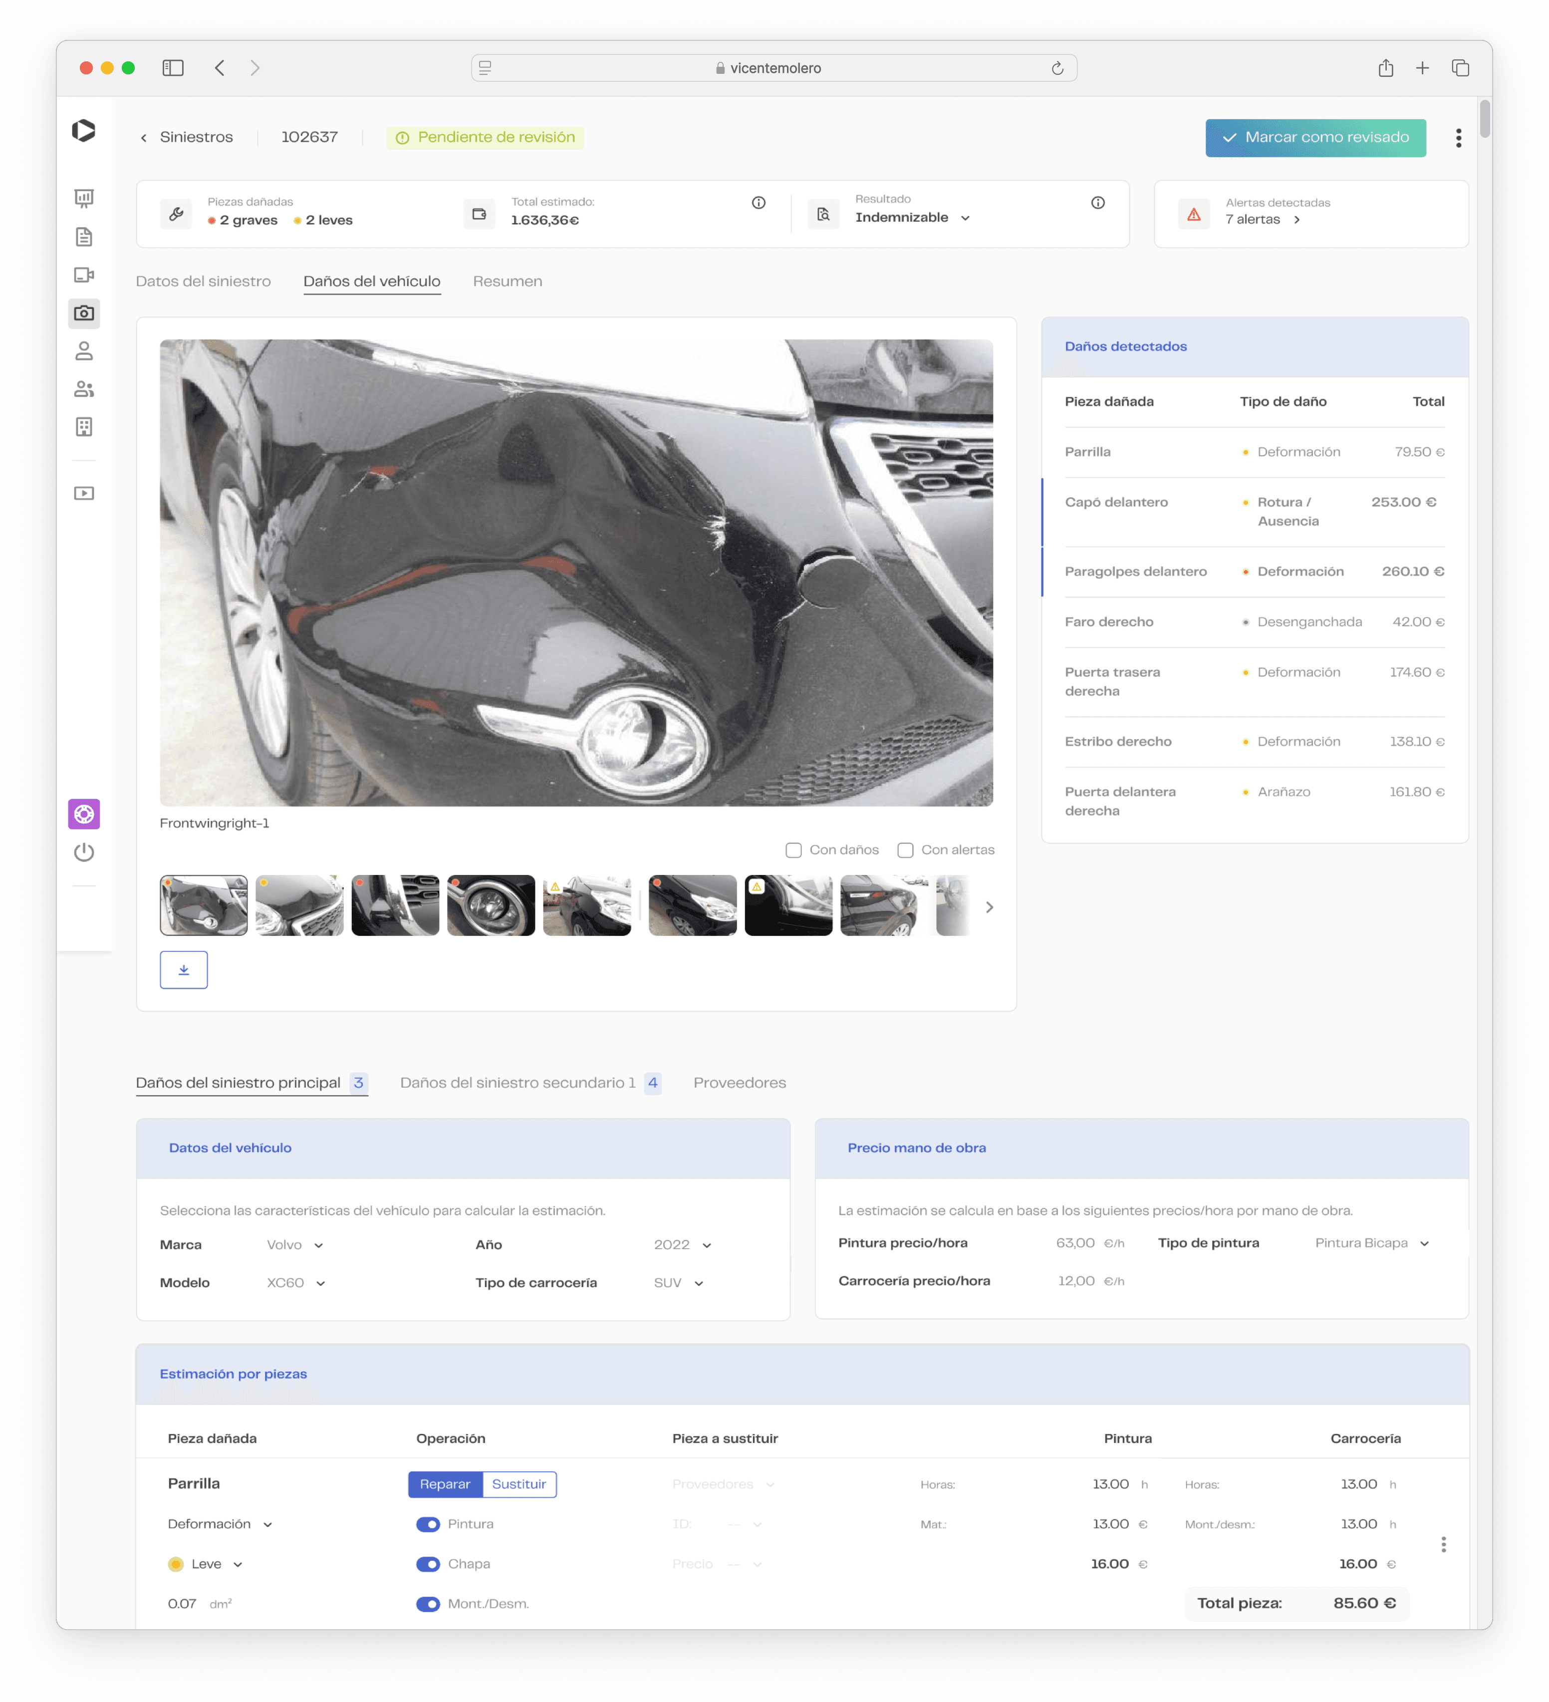Image resolution: width=1549 pixels, height=1702 pixels.
Task: Switch to the Resumen tab
Action: click(508, 281)
